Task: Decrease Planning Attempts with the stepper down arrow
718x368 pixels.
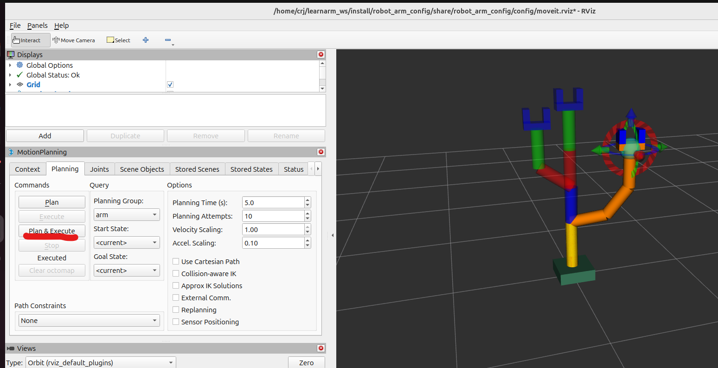Action: point(308,219)
